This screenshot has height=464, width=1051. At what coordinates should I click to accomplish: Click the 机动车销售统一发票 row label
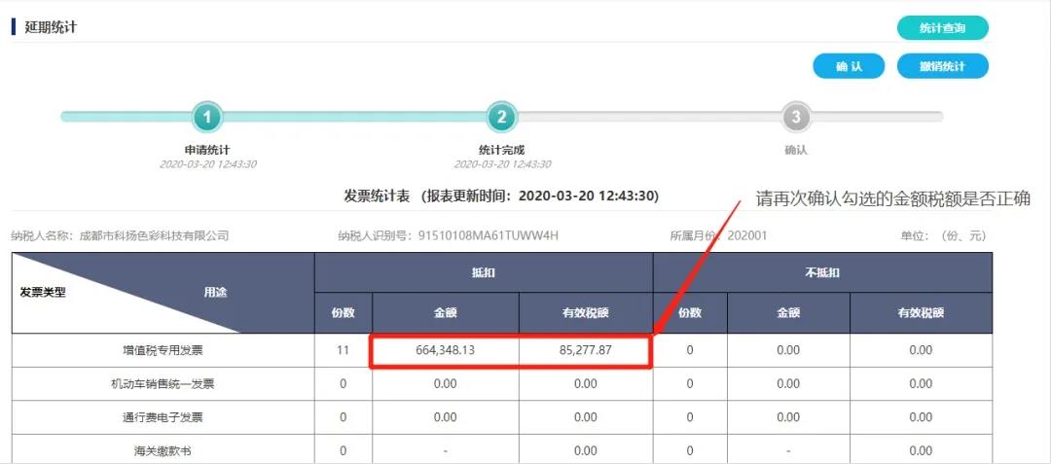pos(163,384)
